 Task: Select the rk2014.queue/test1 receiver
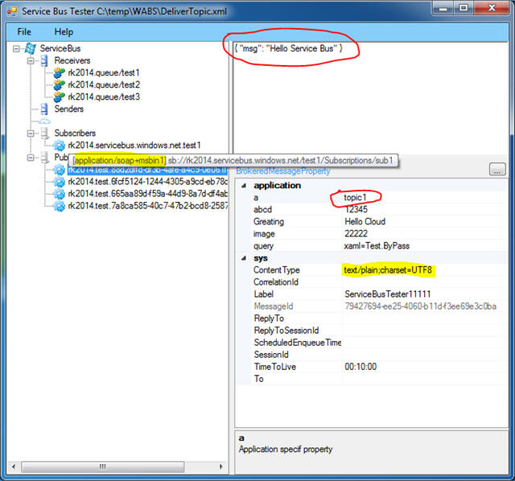(x=104, y=72)
